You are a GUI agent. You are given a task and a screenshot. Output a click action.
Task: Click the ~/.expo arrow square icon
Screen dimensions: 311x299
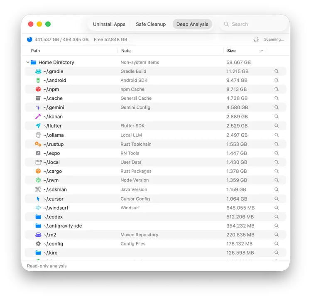[x=38, y=153]
